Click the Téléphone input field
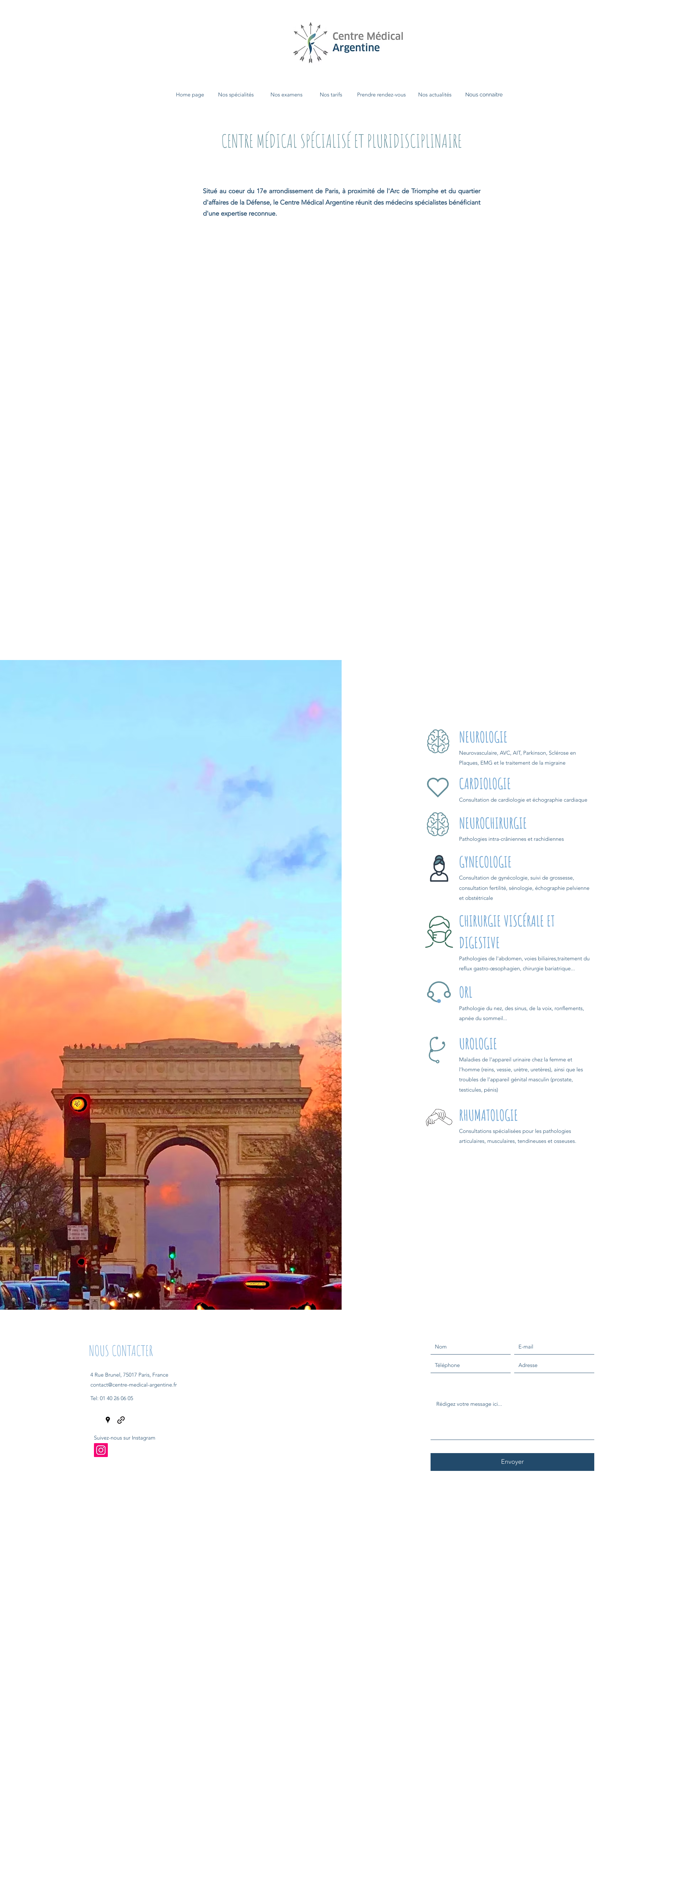Viewport: 685px width, 1895px height. (x=470, y=1365)
